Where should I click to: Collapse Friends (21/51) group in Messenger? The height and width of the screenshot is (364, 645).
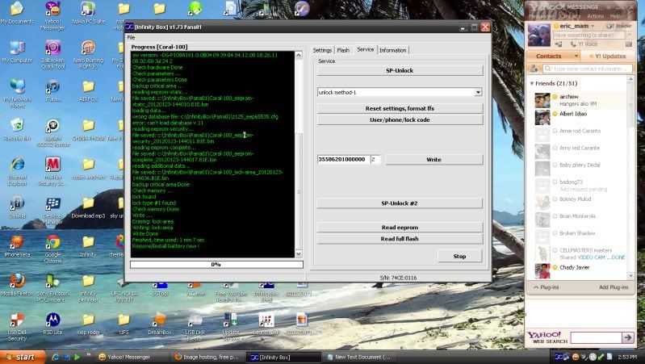pos(532,83)
